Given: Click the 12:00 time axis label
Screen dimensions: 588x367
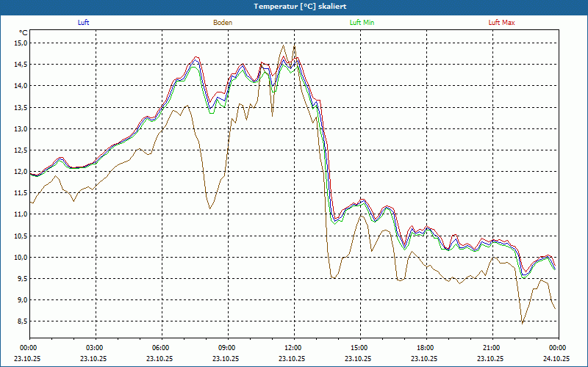Looking at the screenshot, I should point(293,348).
